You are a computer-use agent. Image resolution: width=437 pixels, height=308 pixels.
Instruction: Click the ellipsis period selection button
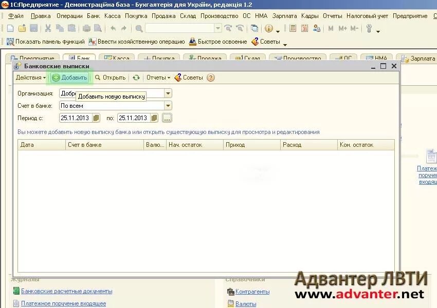pos(167,118)
